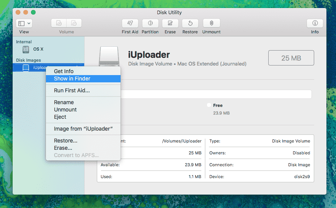Click the iUploader volume title
This screenshot has width=336, height=208.
[149, 55]
